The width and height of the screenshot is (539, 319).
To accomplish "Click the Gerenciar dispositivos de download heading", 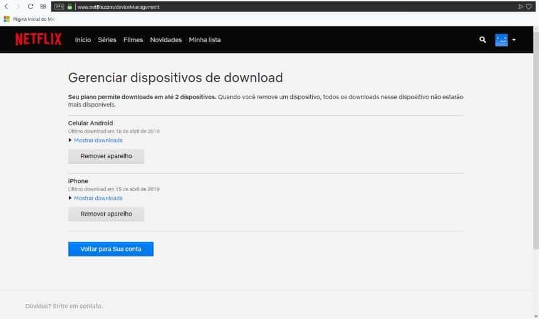I will click(x=175, y=78).
